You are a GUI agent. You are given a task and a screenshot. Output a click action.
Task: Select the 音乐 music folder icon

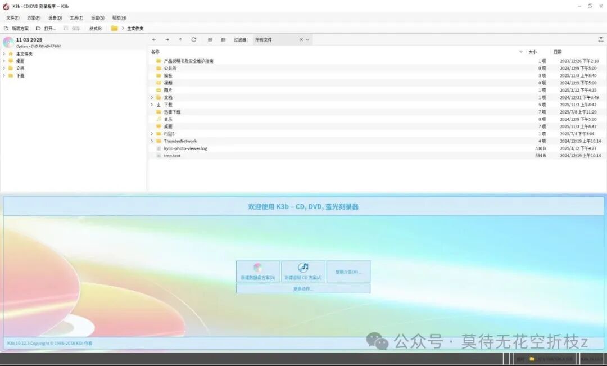tap(158, 119)
